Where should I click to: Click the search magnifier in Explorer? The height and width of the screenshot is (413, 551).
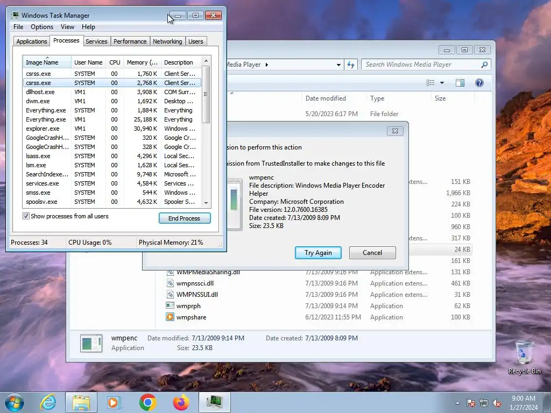point(484,65)
